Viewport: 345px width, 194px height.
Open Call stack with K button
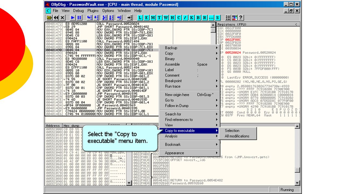(x=192, y=18)
